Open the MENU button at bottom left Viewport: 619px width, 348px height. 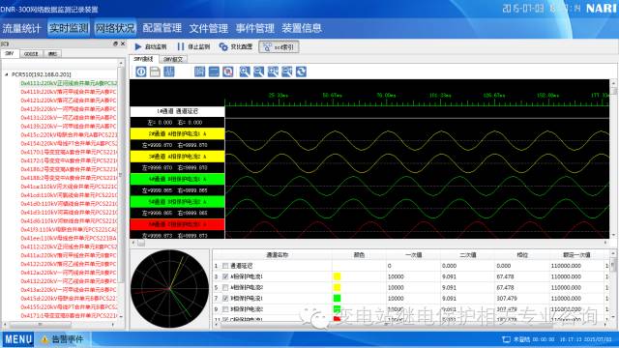point(18,339)
